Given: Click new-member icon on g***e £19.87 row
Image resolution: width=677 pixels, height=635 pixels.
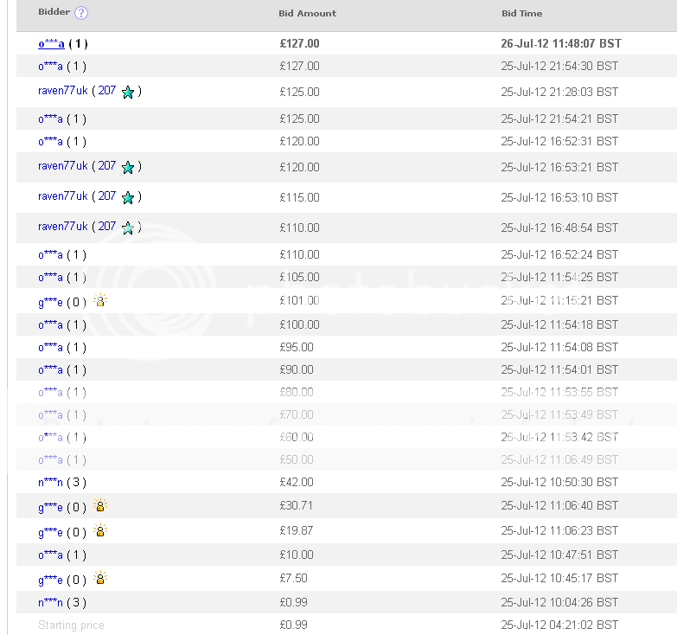Looking at the screenshot, I should (x=100, y=531).
